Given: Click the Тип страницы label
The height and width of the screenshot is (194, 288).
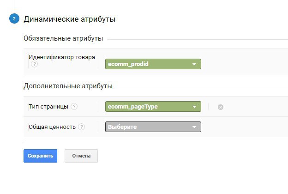Looking at the screenshot, I should (x=48, y=107).
